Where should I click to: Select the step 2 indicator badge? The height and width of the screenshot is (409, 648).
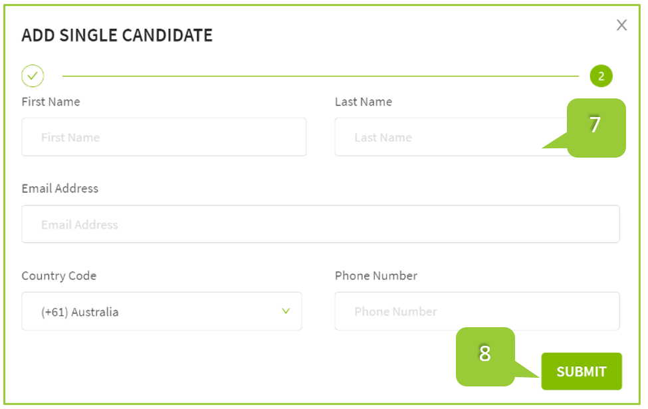tap(601, 75)
